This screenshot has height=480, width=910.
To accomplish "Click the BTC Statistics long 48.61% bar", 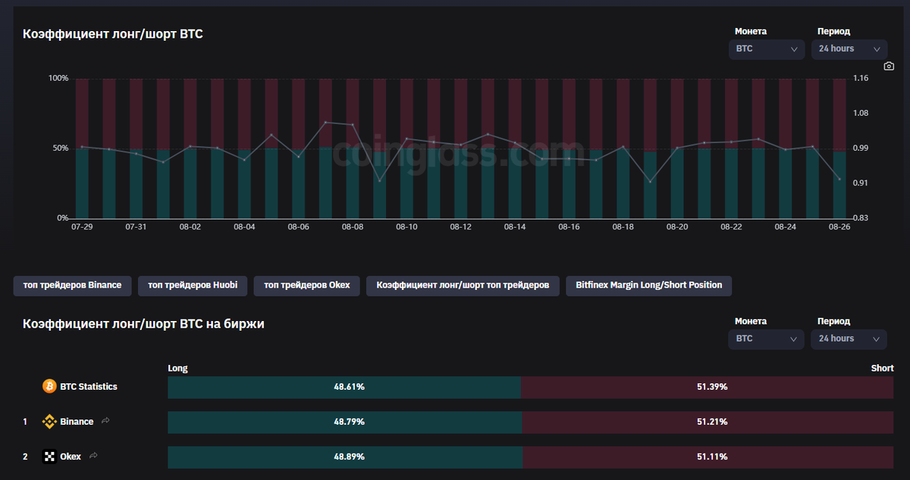I will [344, 387].
